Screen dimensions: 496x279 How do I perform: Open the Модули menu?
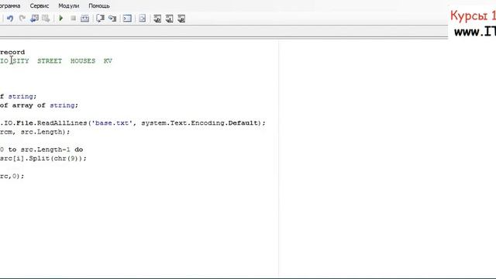(x=69, y=5)
